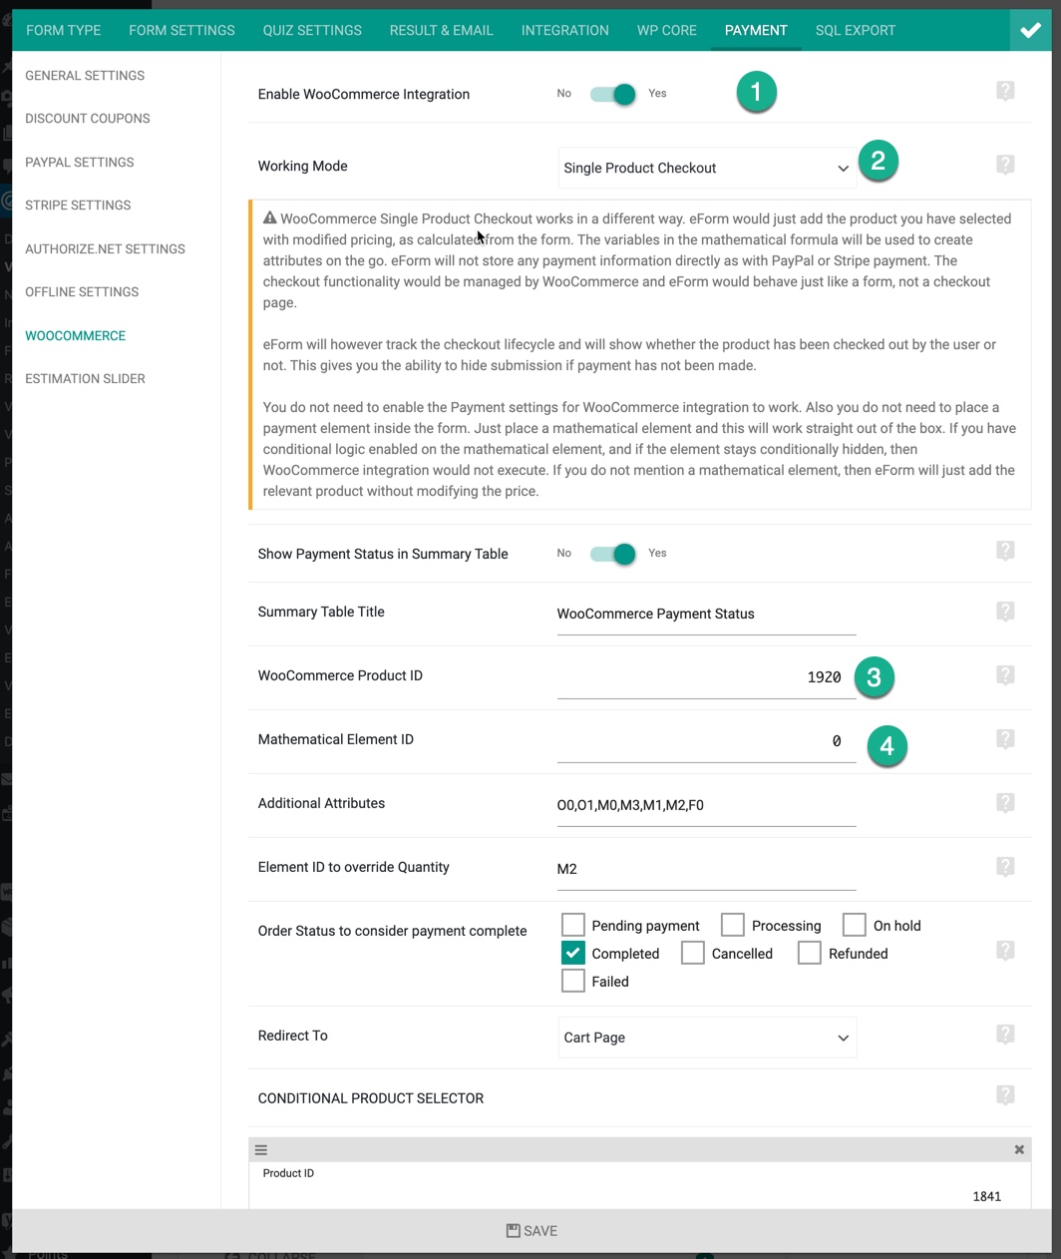Open help icon for Summary Table Title
The height and width of the screenshot is (1259, 1061).
(1005, 612)
